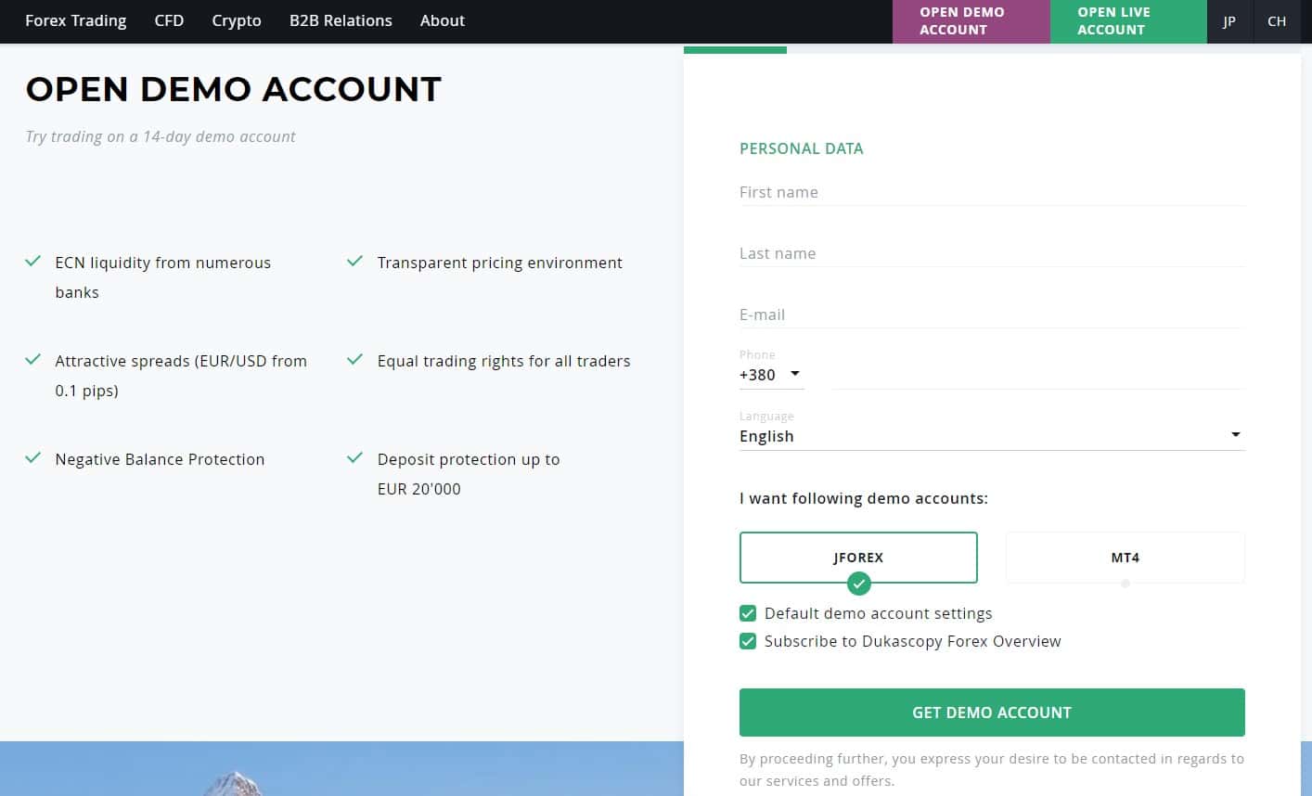1312x796 pixels.
Task: Click the green selected badge under JFOREX
Action: pyautogui.click(x=859, y=584)
